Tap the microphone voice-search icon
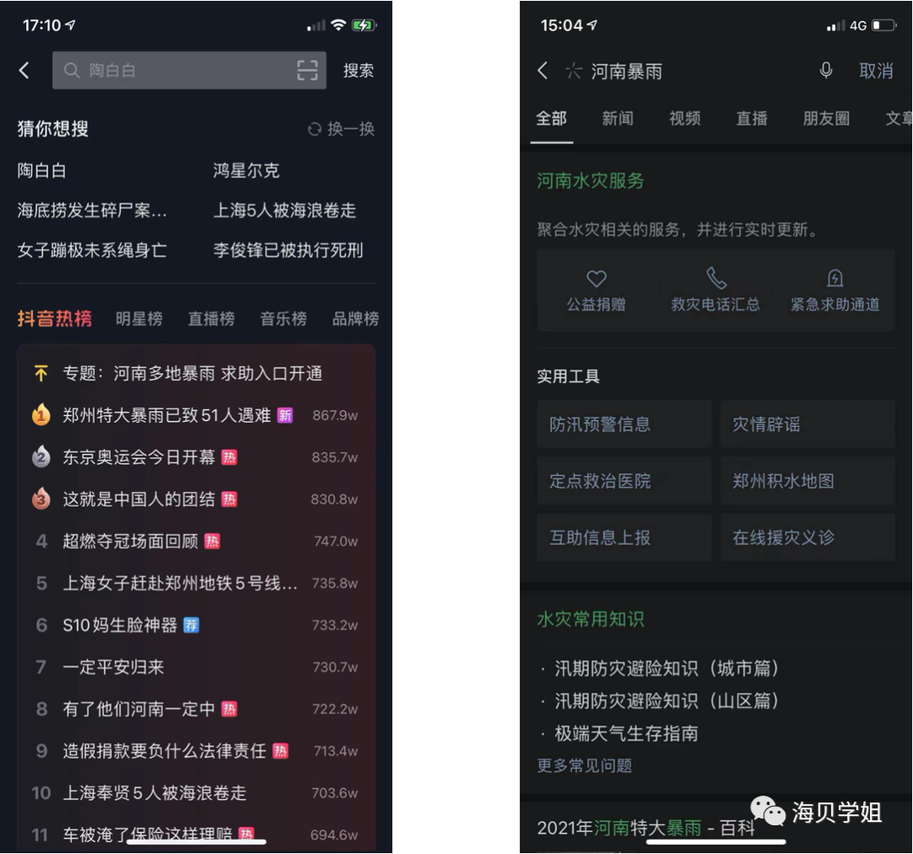 click(826, 70)
